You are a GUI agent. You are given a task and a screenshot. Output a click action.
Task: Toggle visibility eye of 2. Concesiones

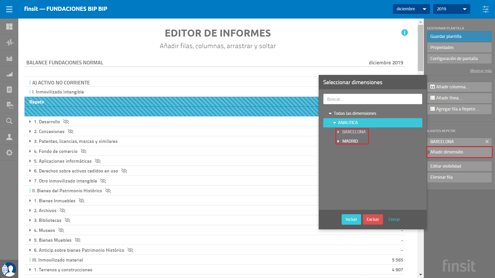coord(71,132)
